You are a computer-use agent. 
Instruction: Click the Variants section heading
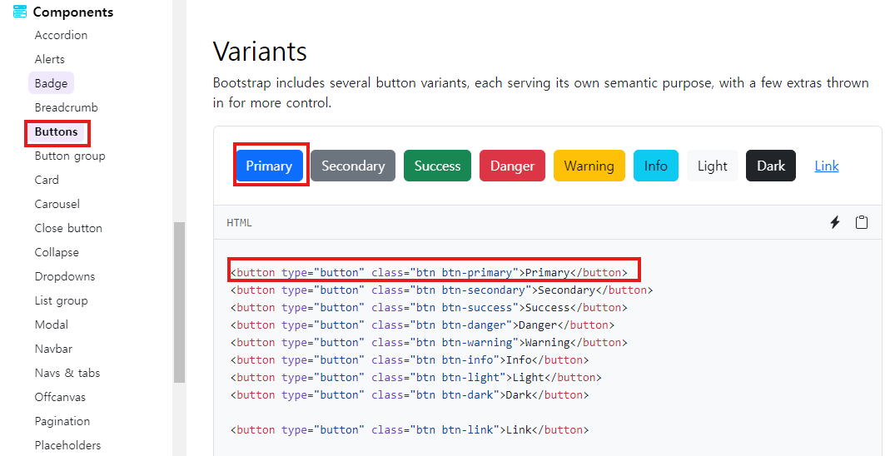coord(261,52)
